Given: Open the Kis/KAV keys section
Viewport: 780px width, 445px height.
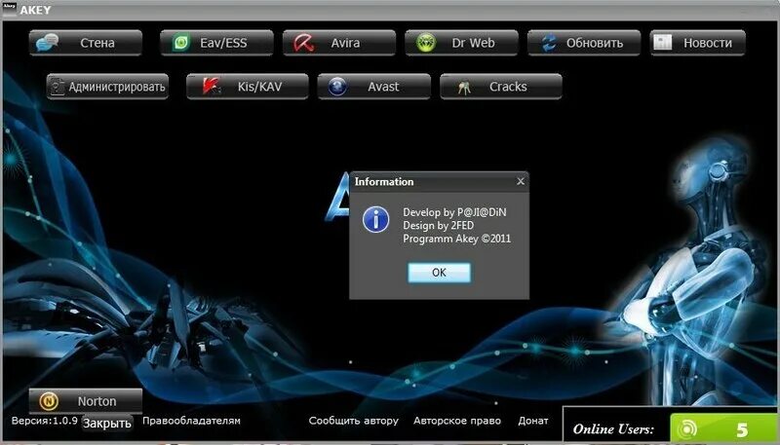Looking at the screenshot, I should [x=248, y=87].
